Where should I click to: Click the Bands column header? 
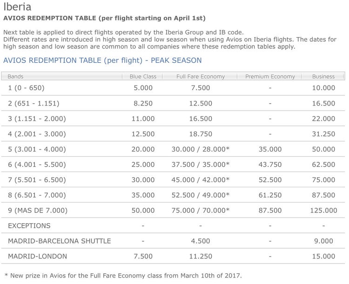(15, 77)
